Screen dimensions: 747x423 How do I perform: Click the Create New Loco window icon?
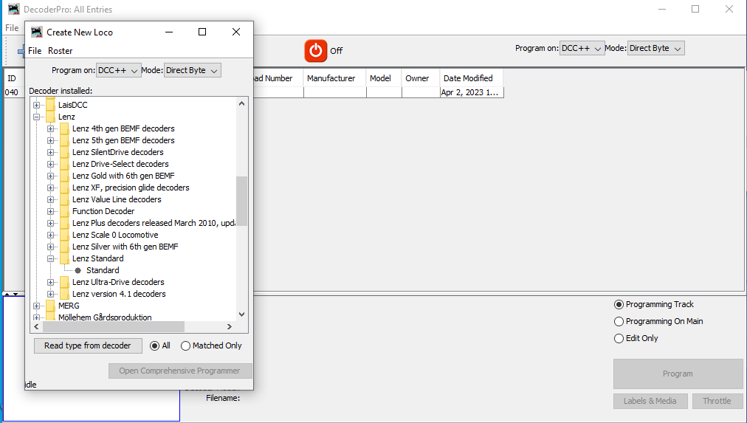[x=37, y=32]
